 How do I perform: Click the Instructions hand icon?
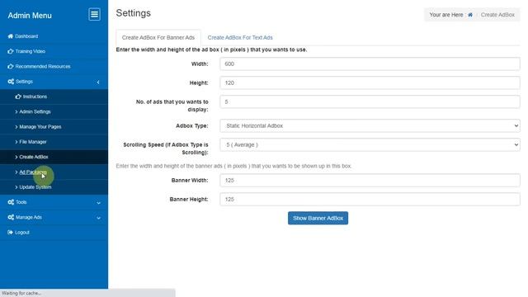coord(18,97)
